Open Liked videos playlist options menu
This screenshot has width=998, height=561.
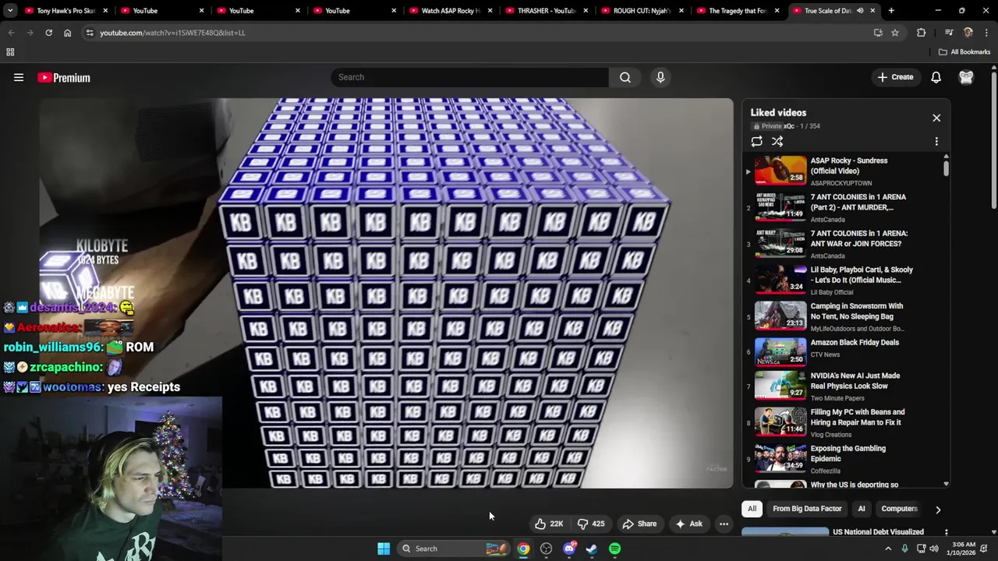click(x=936, y=141)
